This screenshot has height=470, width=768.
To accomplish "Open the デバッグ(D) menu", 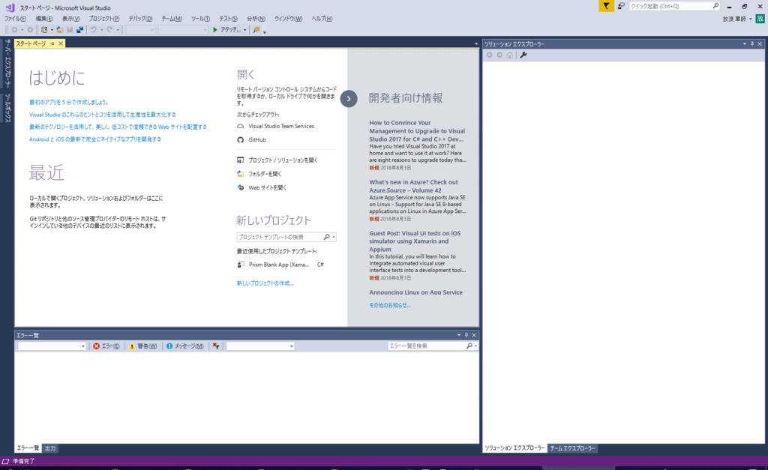I will [140, 19].
